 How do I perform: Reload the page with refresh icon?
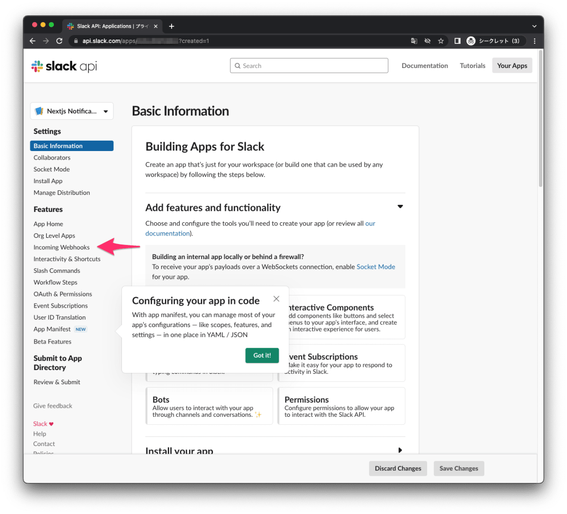[59, 41]
